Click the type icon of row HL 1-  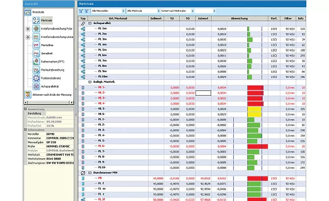[x=83, y=88]
